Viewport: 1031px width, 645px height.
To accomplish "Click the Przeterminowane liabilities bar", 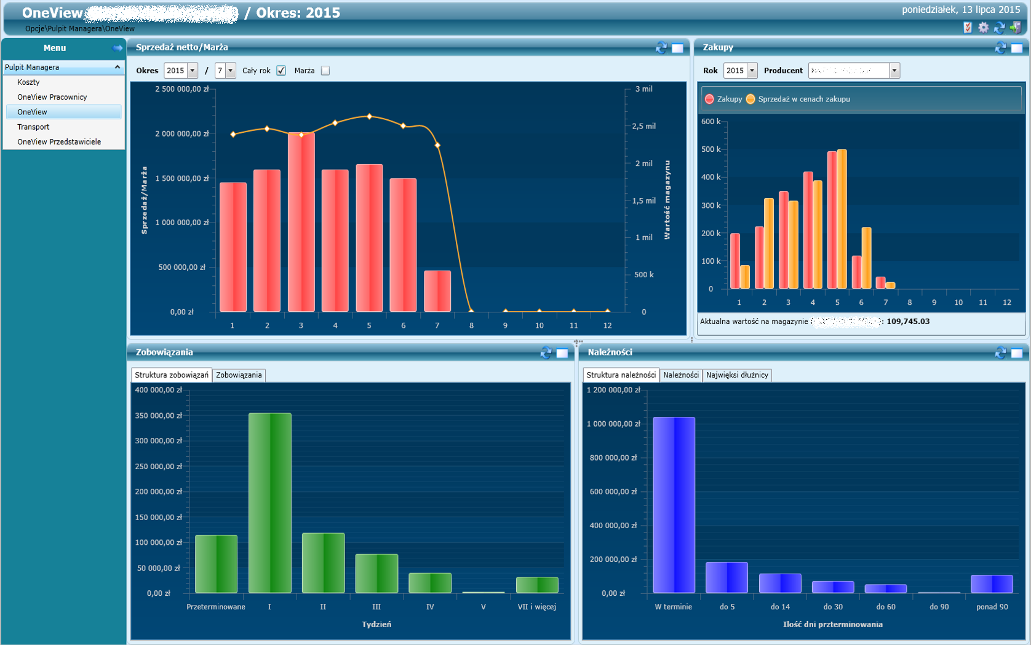I will click(216, 564).
